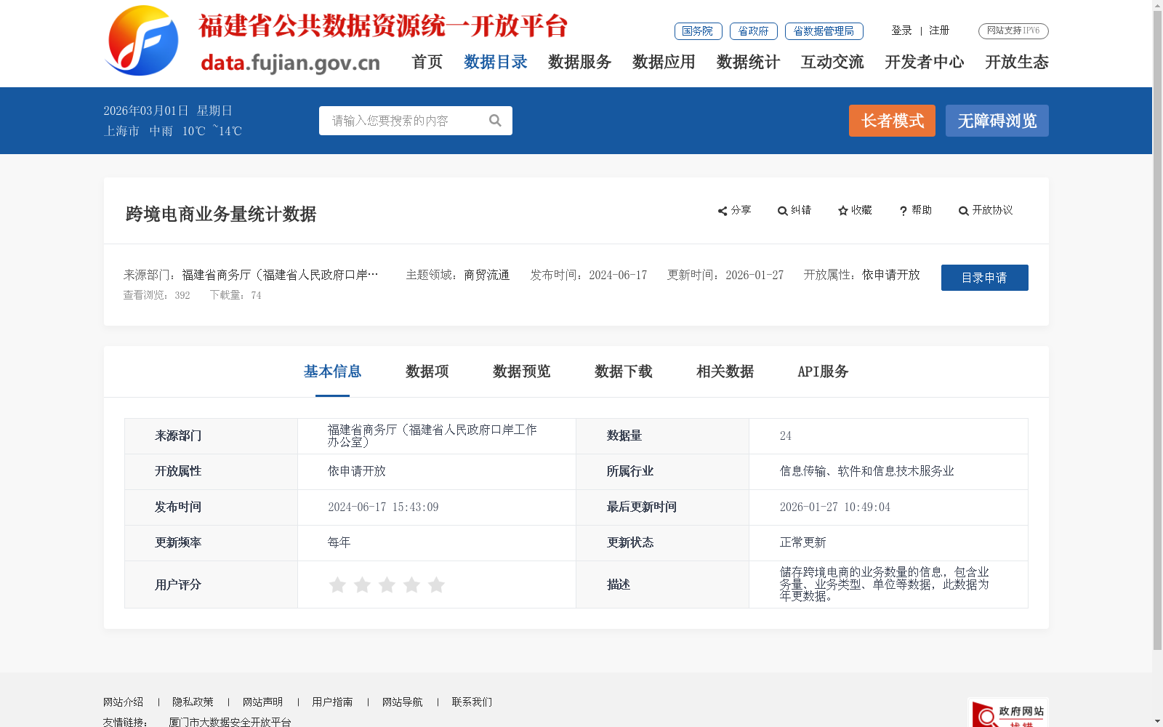The height and width of the screenshot is (727, 1163).
Task: Open 数据服务 navigation item
Action: tap(580, 62)
